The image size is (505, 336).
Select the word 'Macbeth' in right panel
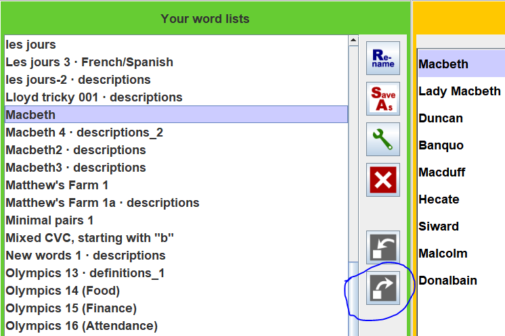462,64
